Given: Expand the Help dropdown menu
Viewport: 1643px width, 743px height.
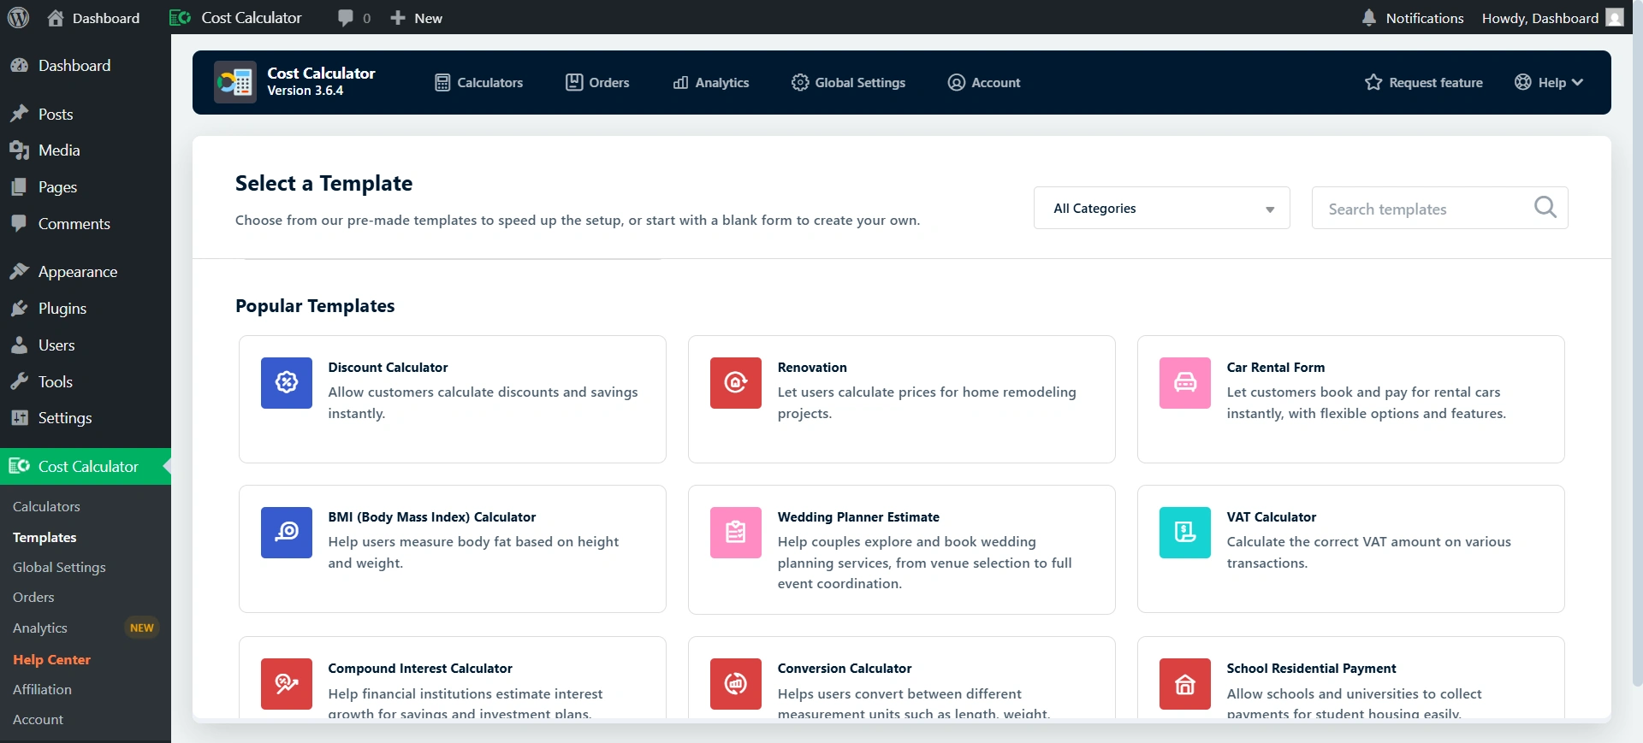Looking at the screenshot, I should tap(1550, 83).
